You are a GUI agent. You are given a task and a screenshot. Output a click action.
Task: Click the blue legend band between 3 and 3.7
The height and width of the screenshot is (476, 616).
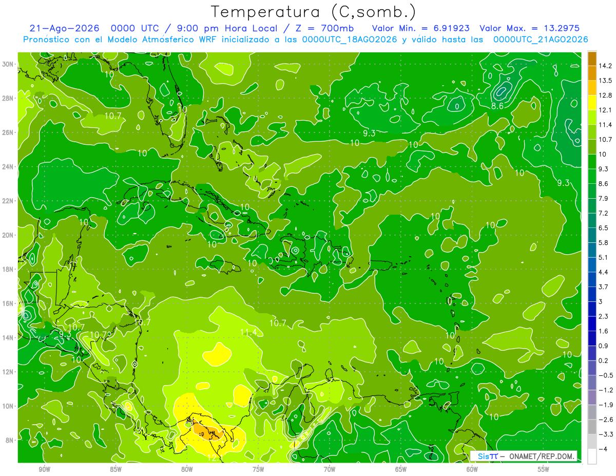click(592, 294)
